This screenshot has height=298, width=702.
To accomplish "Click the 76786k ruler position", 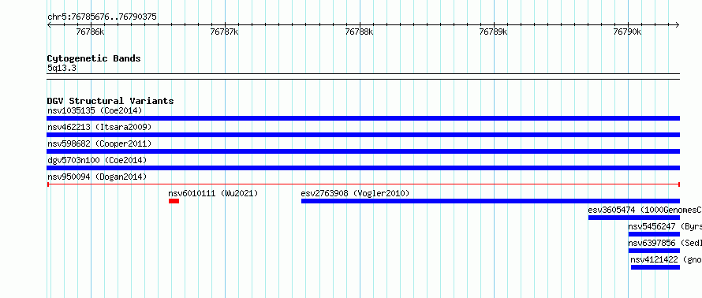I will coord(90,32).
